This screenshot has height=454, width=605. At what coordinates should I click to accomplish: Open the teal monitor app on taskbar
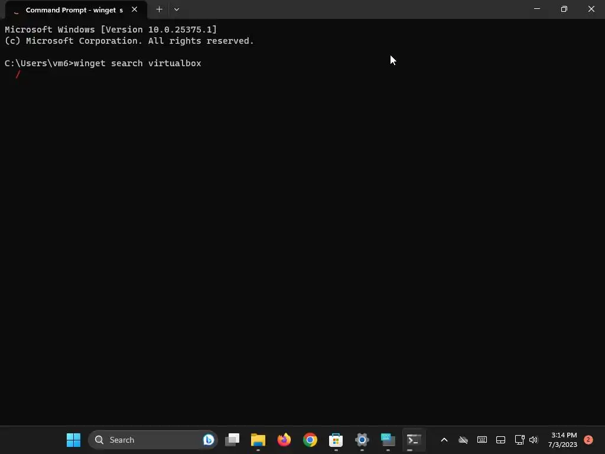tap(388, 440)
